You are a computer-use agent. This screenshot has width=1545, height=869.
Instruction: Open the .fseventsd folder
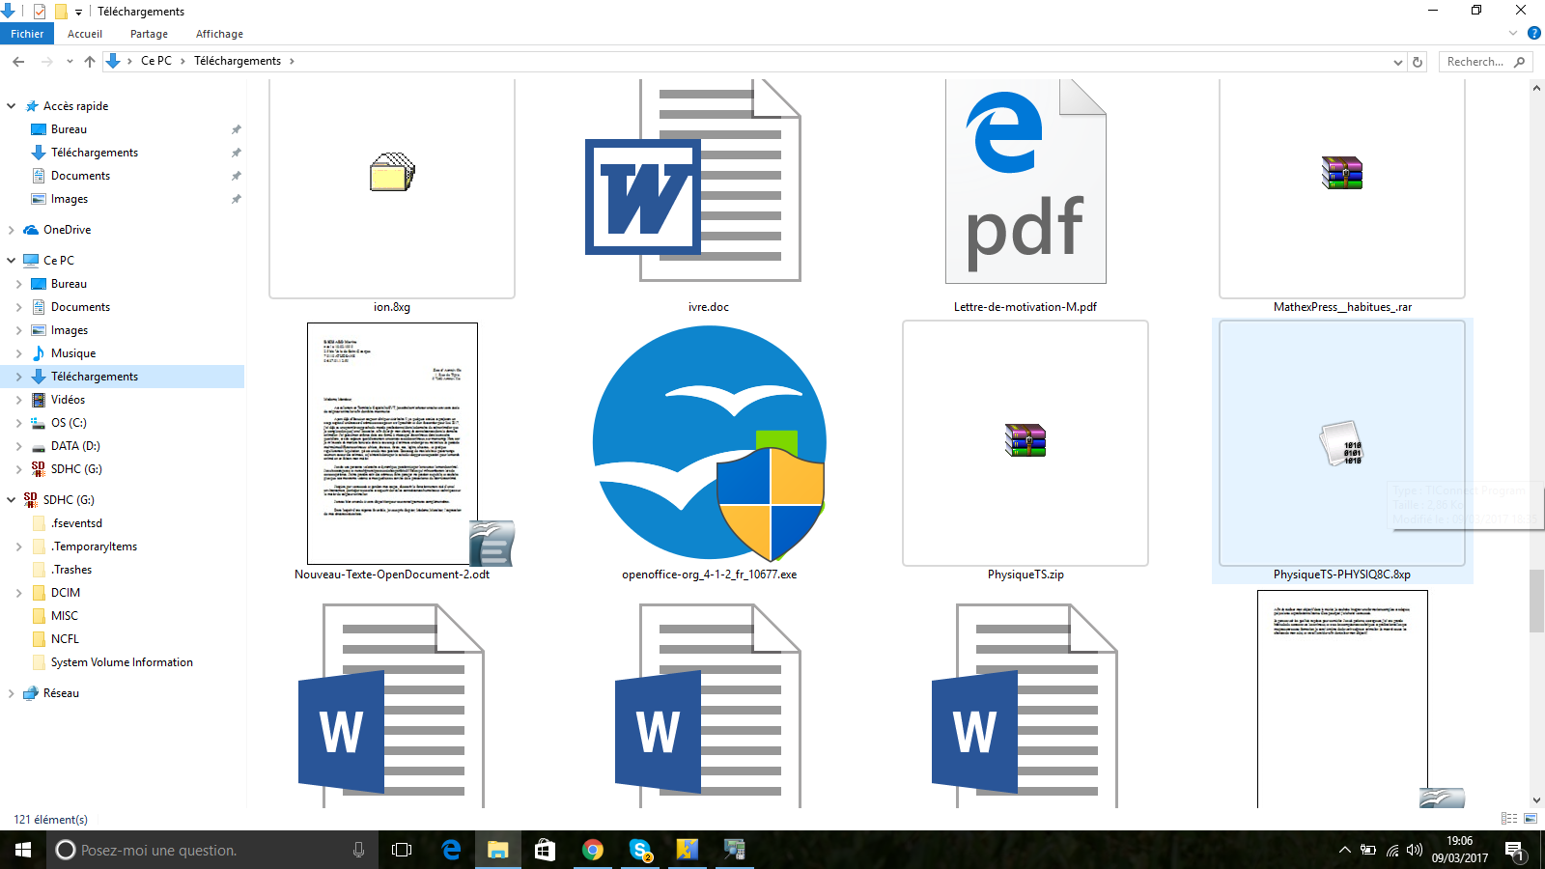click(x=76, y=523)
